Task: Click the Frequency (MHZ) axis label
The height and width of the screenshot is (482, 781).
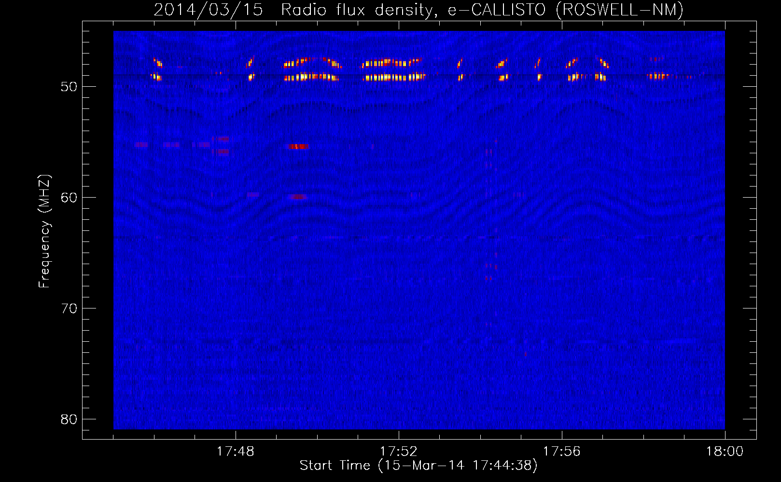Action: click(x=44, y=231)
